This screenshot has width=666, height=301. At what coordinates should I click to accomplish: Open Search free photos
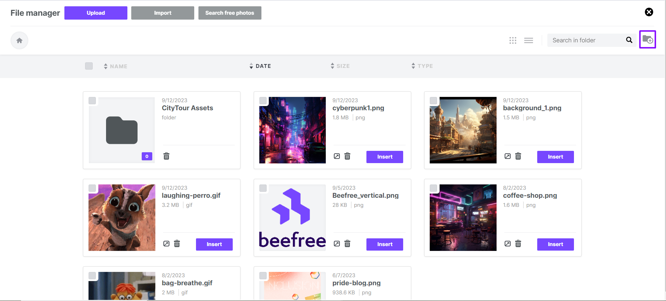[230, 13]
